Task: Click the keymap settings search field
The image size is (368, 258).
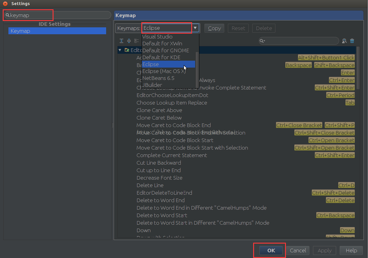Action: click(58, 15)
